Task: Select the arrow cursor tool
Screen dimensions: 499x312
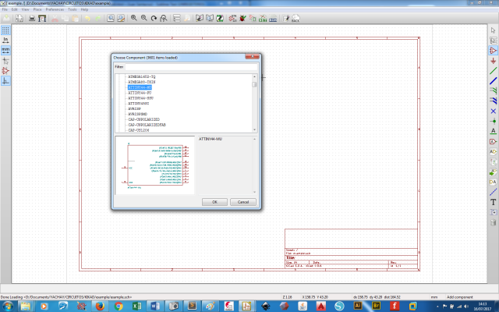Action: (x=493, y=30)
